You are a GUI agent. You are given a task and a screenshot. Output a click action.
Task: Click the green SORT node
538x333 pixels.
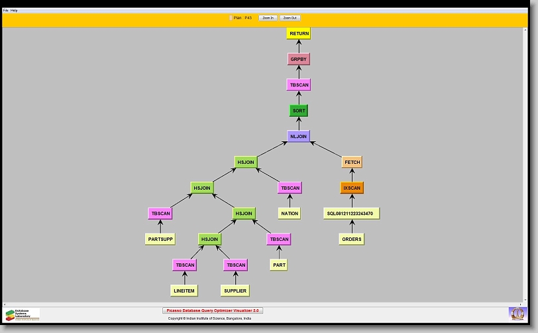tap(299, 111)
